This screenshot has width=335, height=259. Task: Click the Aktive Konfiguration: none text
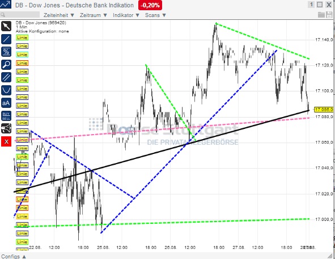[x=43, y=31]
